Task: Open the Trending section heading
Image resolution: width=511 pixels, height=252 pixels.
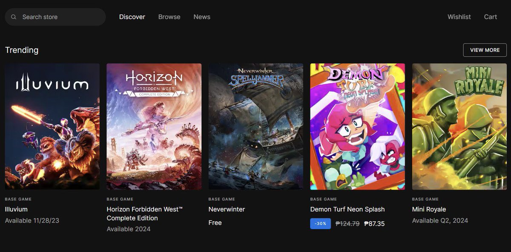Action: [22, 50]
